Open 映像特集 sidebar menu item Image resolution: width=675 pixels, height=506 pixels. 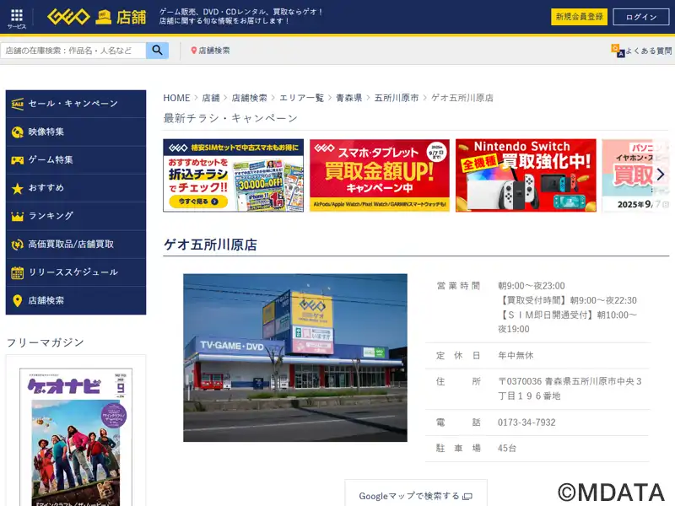(x=76, y=132)
